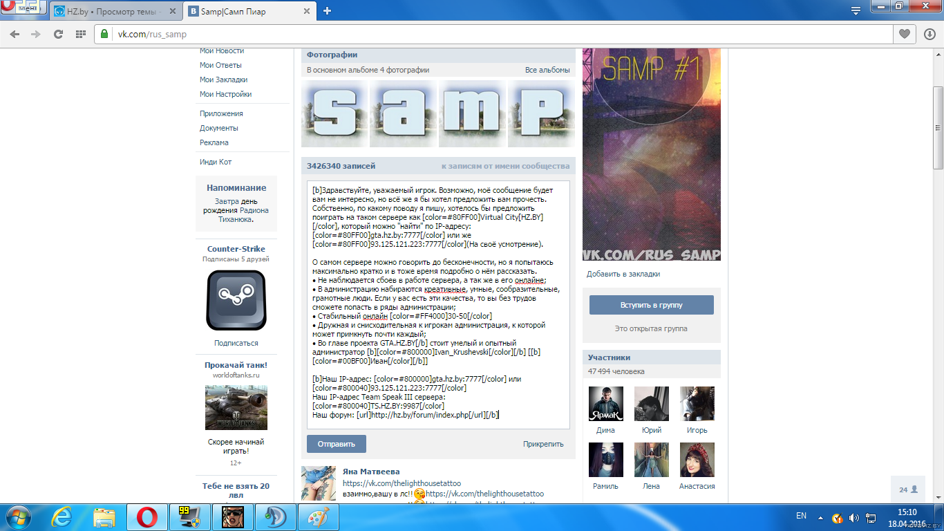The image size is (944, 531).
Task: Open member Лена's avatar
Action: pyautogui.click(x=652, y=460)
